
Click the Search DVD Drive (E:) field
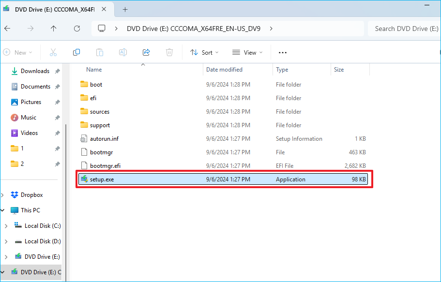(x=404, y=29)
